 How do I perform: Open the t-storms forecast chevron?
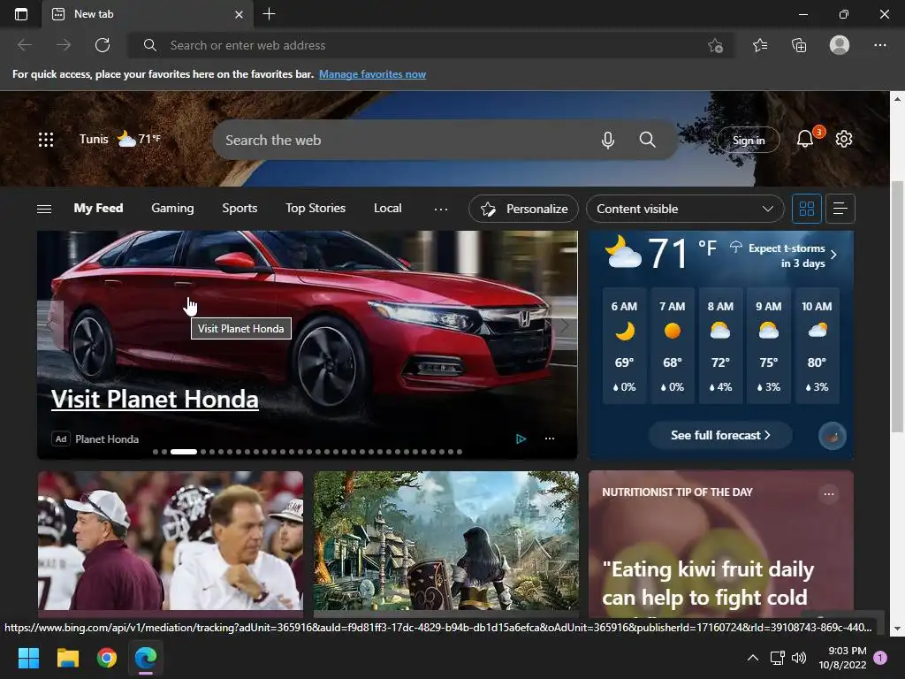click(833, 255)
